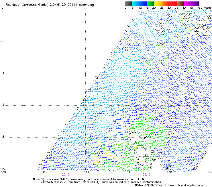Click the green 15–20 knots legend segment

pyautogui.click(x=151, y=3)
